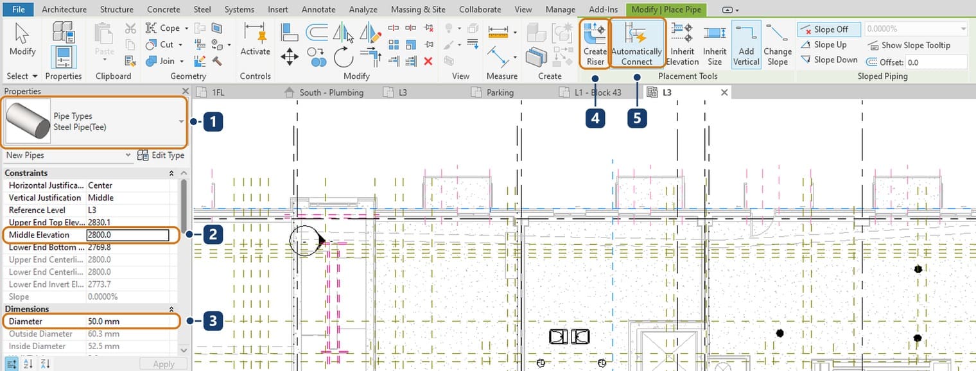Select the Align tool
This screenshot has width=976, height=371.
coord(290,31)
